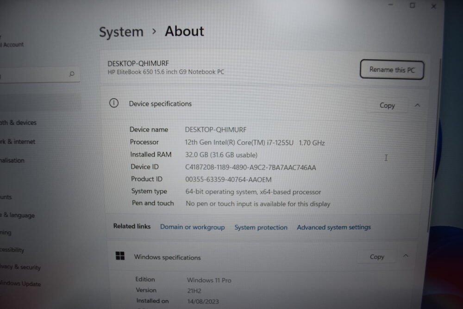Viewport: 463px width, 309px height.
Task: Select the Installed on date 14/08/2023
Action: click(203, 301)
